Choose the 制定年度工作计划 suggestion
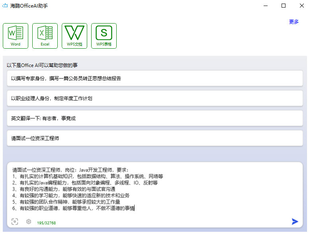311x235 pixels. click(155, 98)
